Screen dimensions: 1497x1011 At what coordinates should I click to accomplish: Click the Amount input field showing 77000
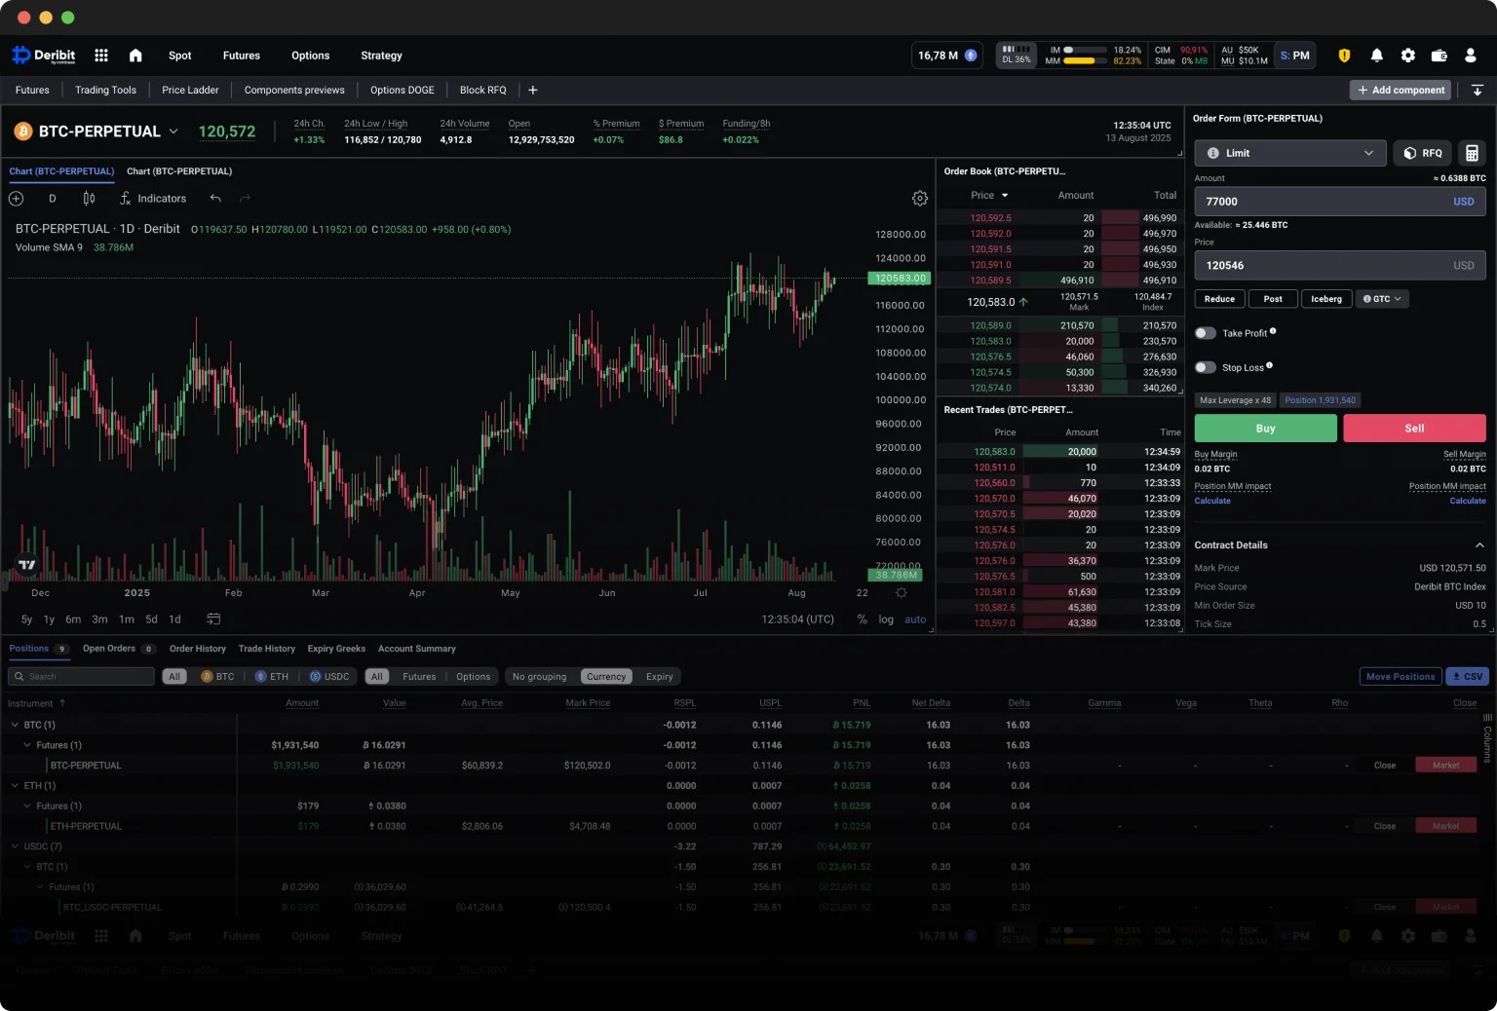pos(1339,202)
